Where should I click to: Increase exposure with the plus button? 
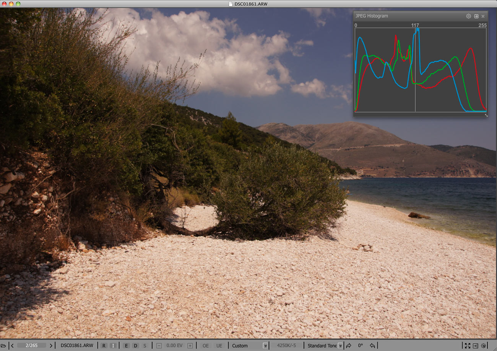pyautogui.click(x=190, y=346)
